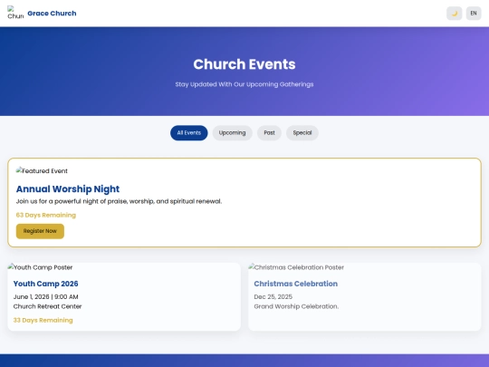
Task: Select the All Events filter
Action: (x=189, y=133)
